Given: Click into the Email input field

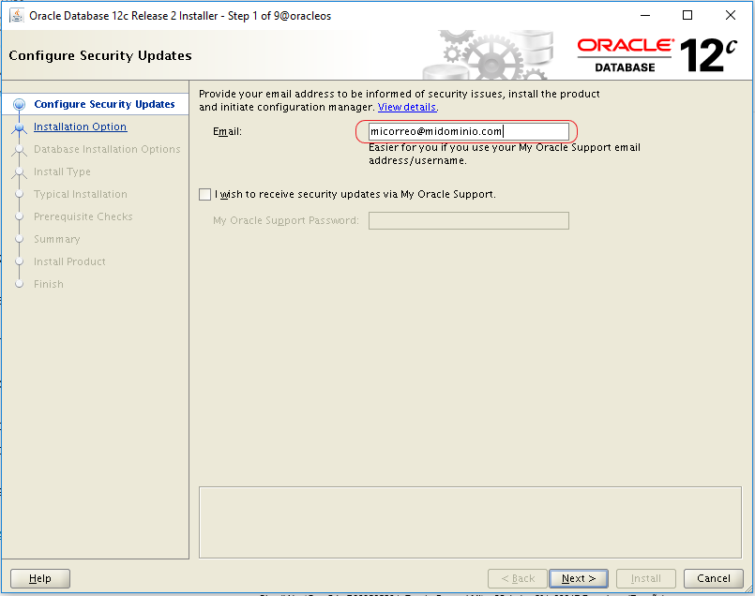Looking at the screenshot, I should coord(469,131).
